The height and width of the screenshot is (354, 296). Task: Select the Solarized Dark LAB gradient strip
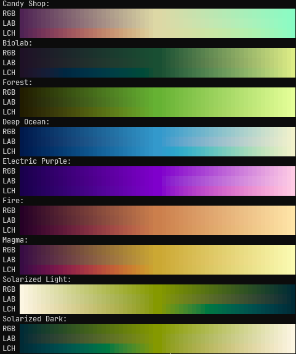tap(158, 339)
